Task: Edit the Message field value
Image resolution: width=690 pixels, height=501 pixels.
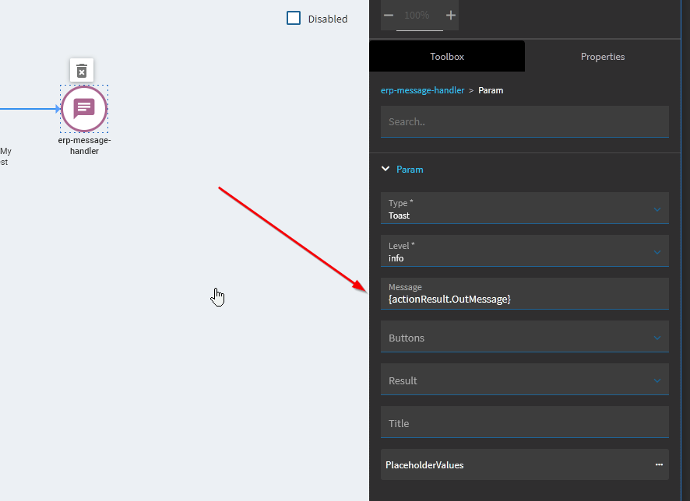Action: pos(525,293)
